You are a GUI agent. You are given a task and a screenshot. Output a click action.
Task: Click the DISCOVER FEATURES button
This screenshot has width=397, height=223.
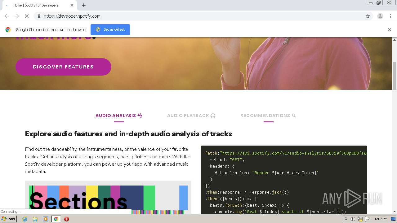pyautogui.click(x=63, y=67)
